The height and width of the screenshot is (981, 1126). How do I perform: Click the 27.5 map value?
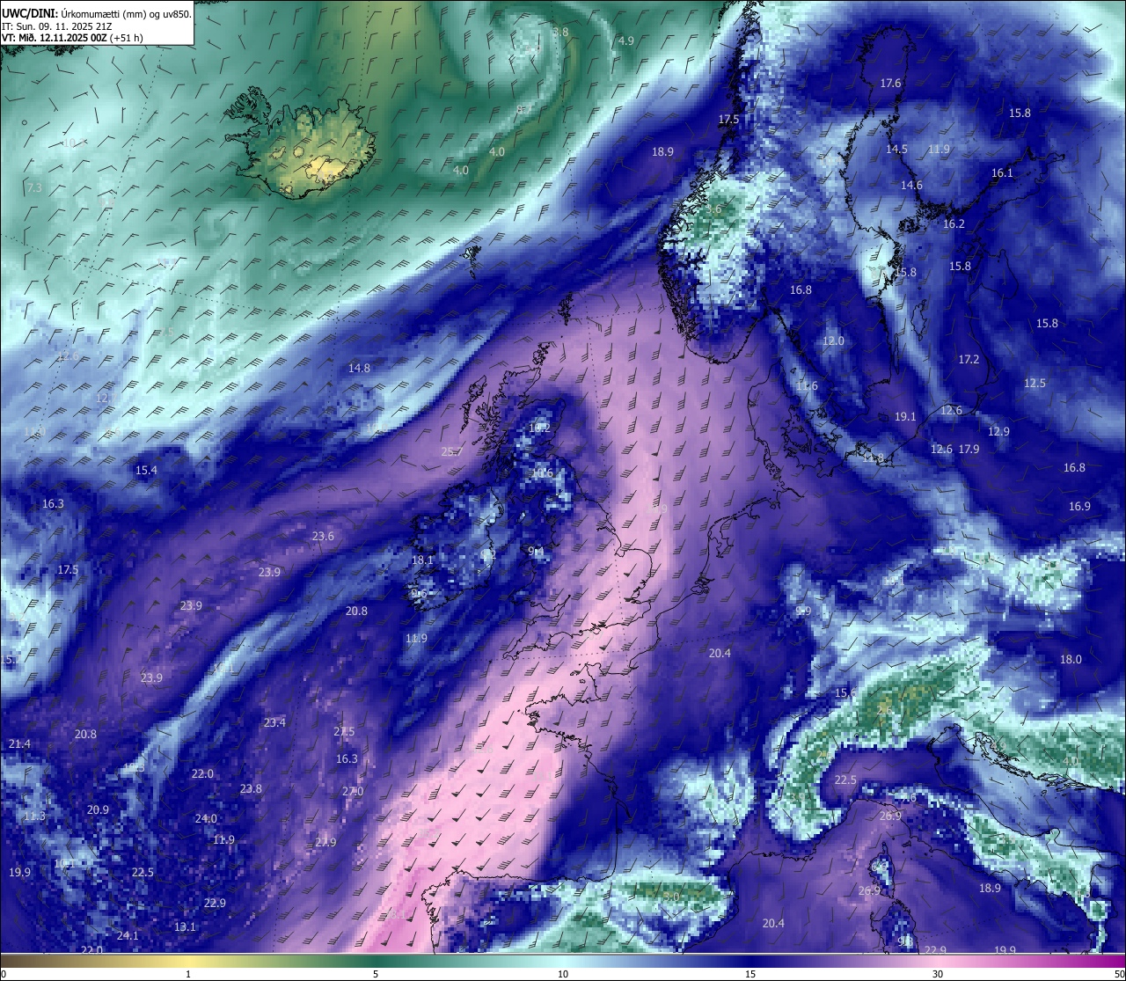pos(344,732)
